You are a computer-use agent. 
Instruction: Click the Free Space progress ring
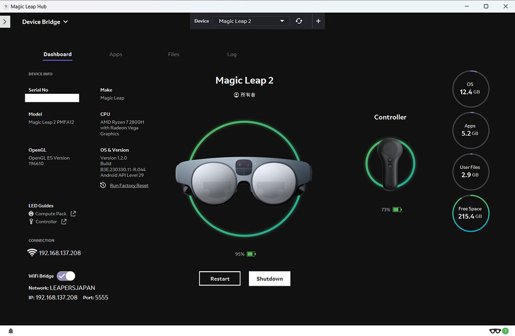(x=471, y=213)
